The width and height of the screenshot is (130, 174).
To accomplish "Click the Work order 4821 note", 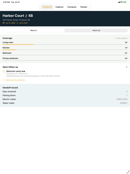I will (33, 76).
